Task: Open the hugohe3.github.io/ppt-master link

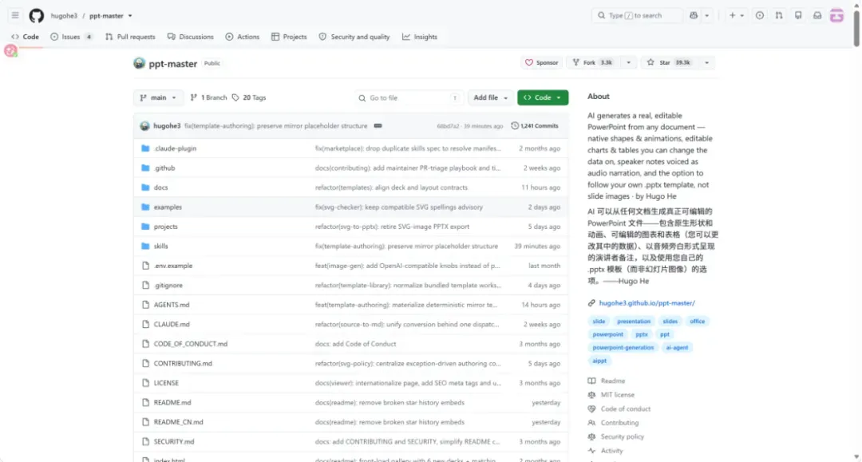Action: 646,302
